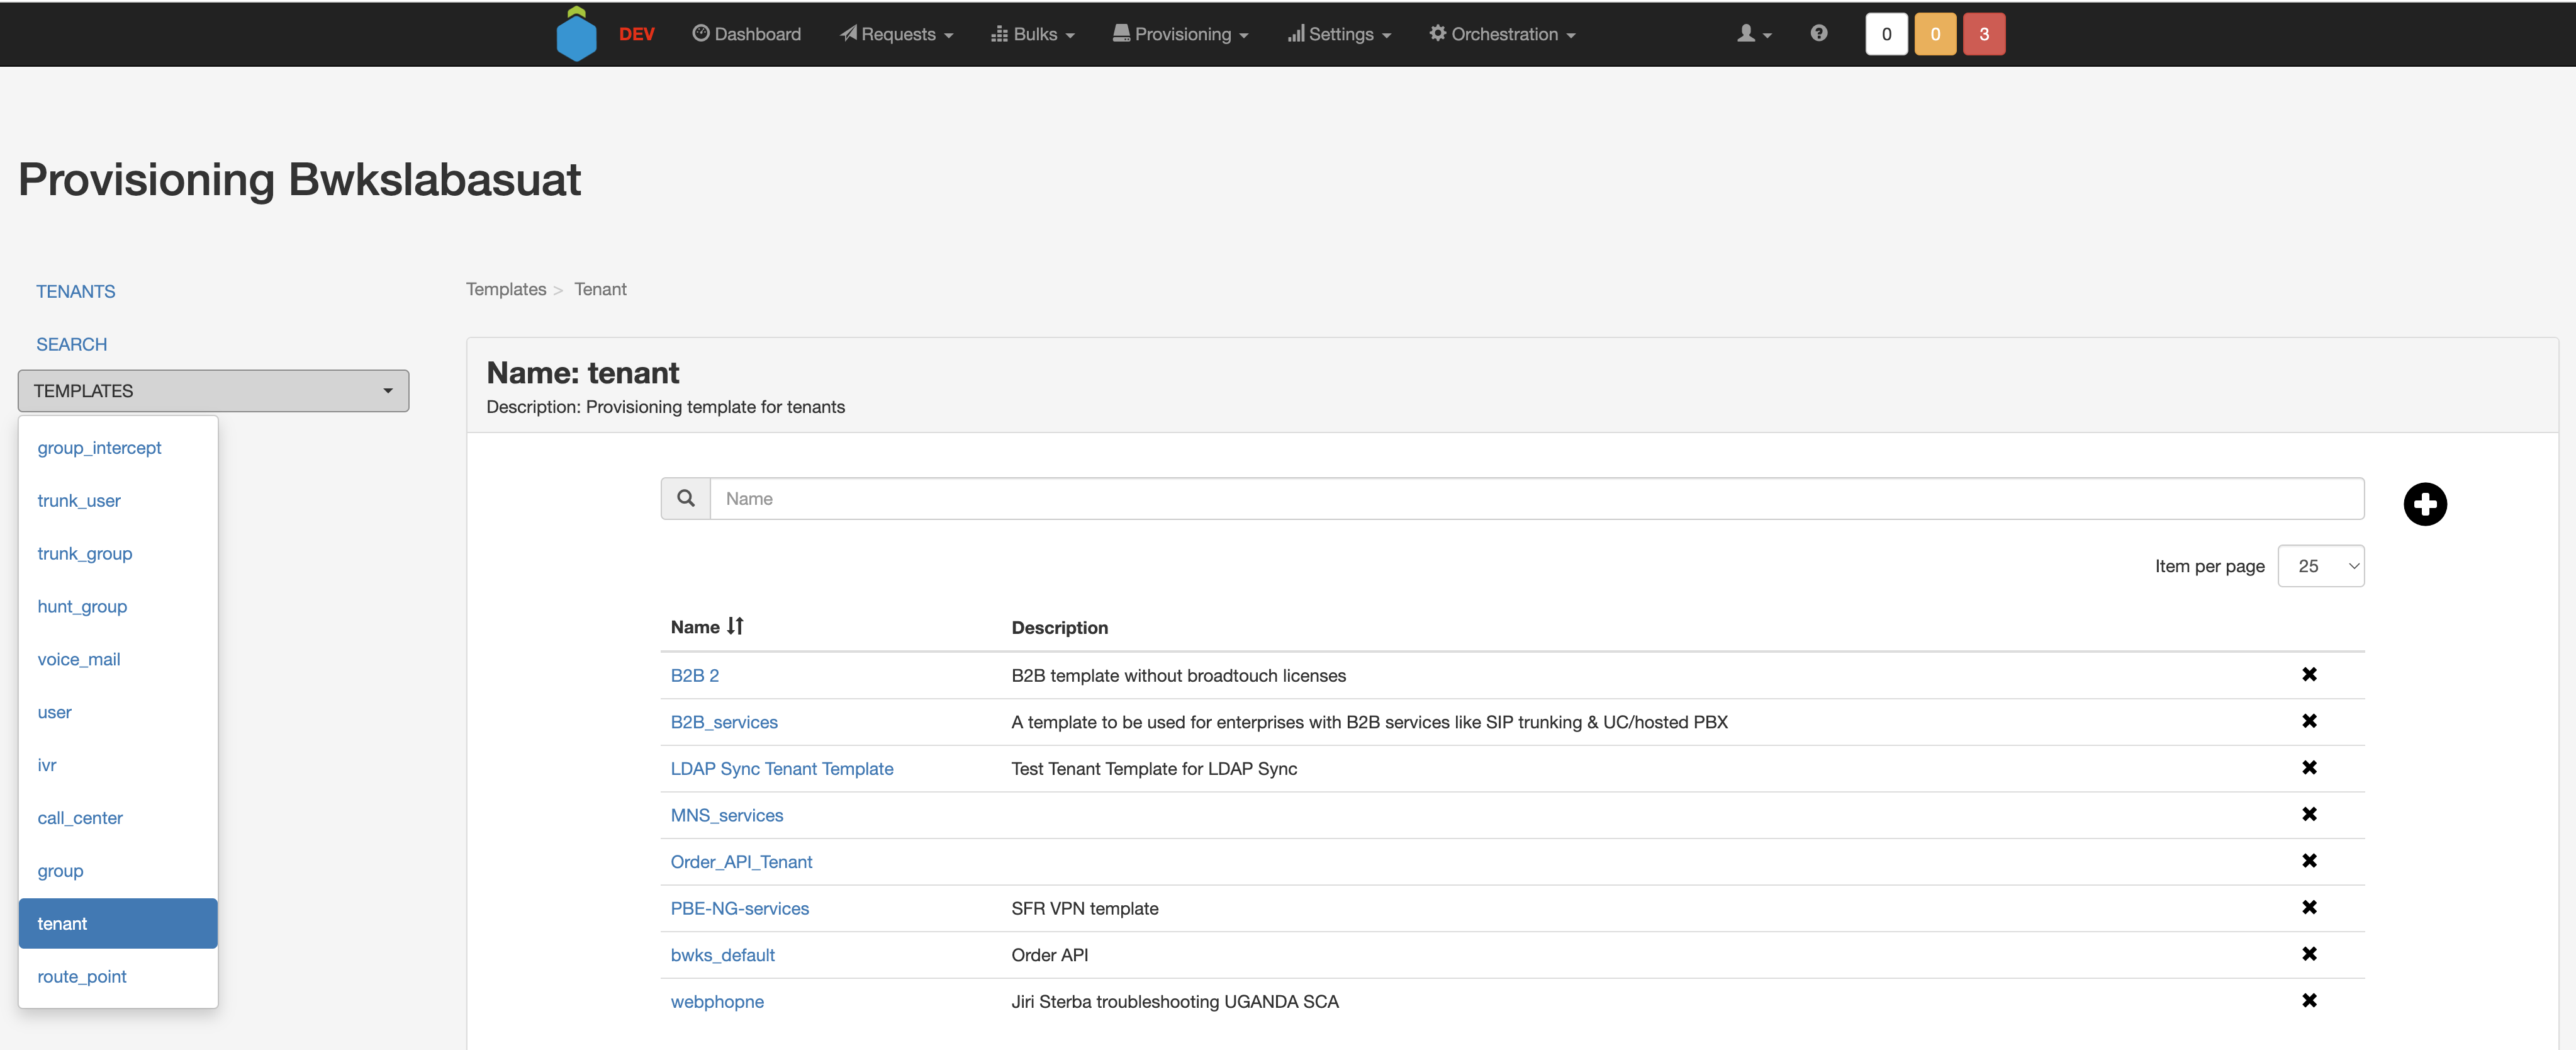The width and height of the screenshot is (2576, 1050).
Task: Delete the LDAP Sync Tenant Template row
Action: pyautogui.click(x=2309, y=768)
